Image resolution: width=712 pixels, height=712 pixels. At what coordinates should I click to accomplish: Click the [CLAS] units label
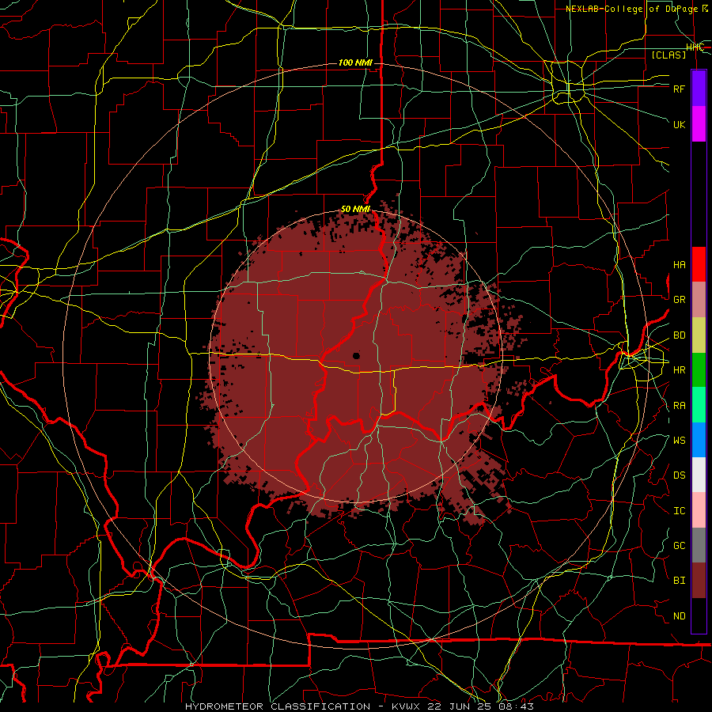click(668, 55)
